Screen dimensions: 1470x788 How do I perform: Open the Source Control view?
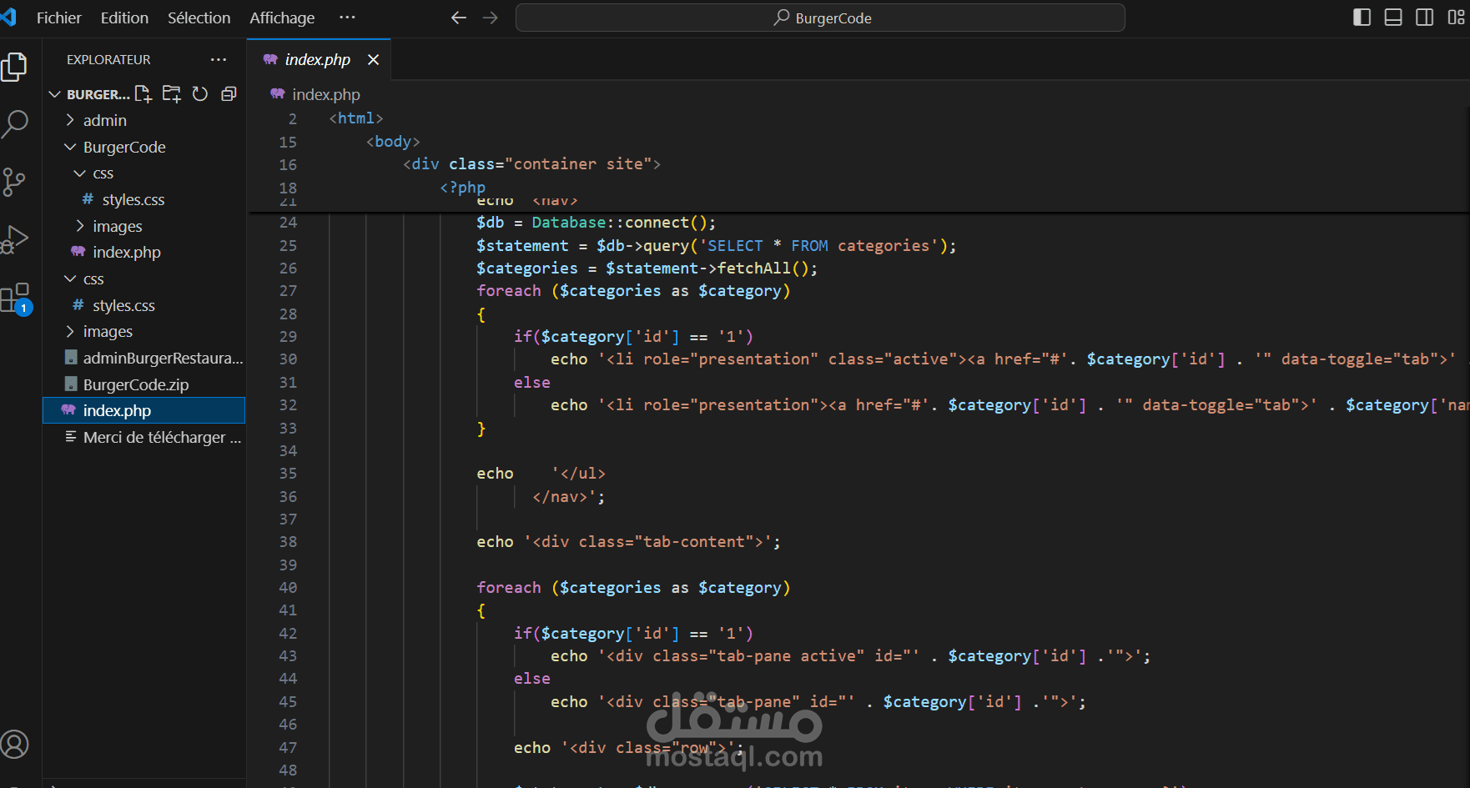tap(14, 182)
